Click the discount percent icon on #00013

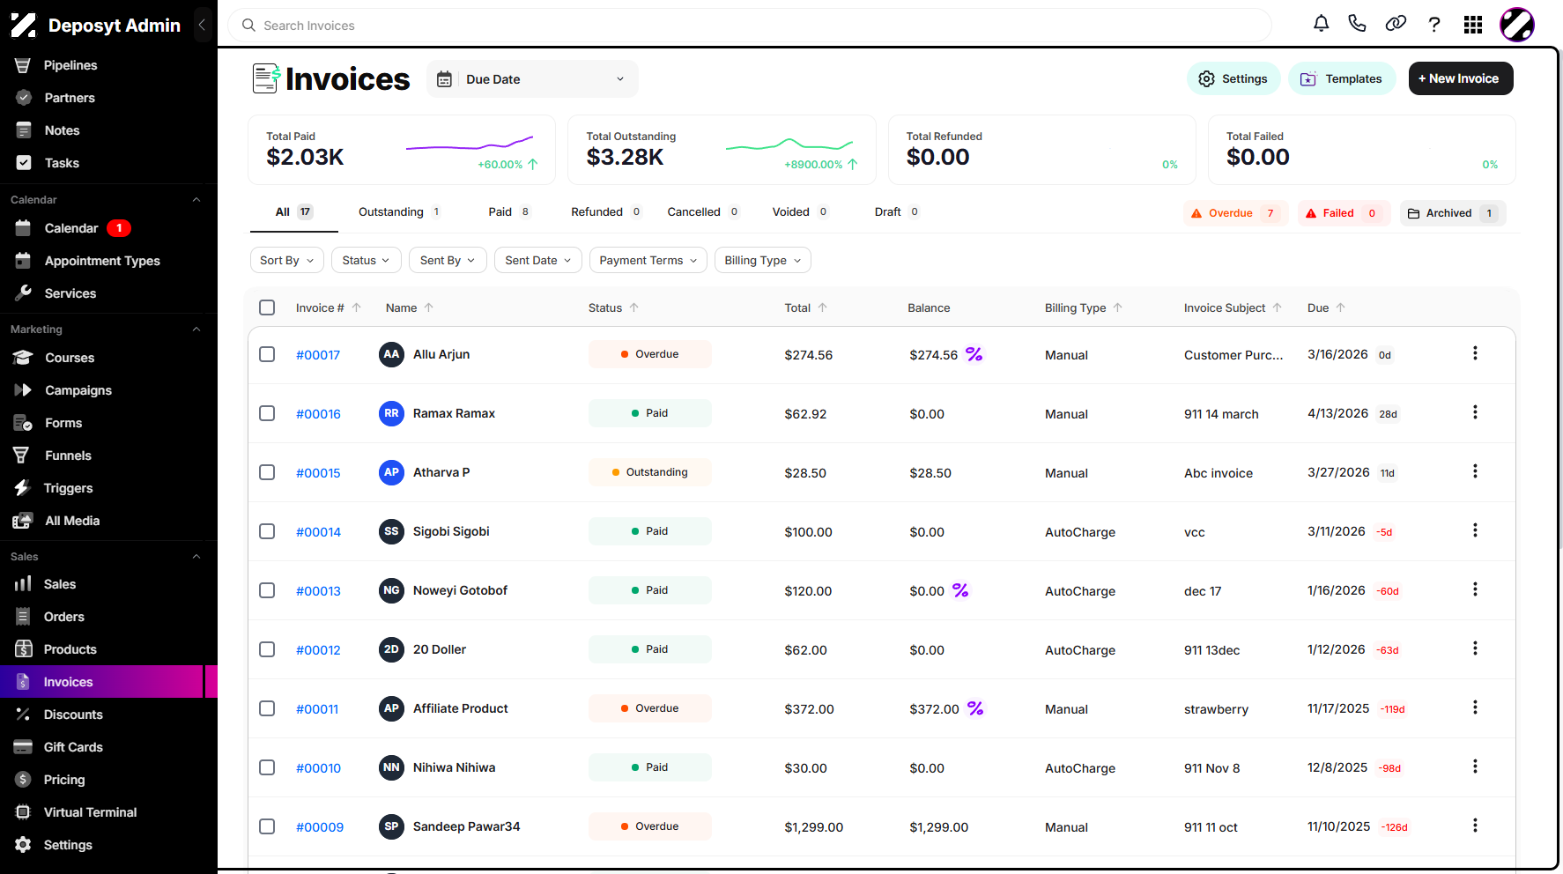960,590
